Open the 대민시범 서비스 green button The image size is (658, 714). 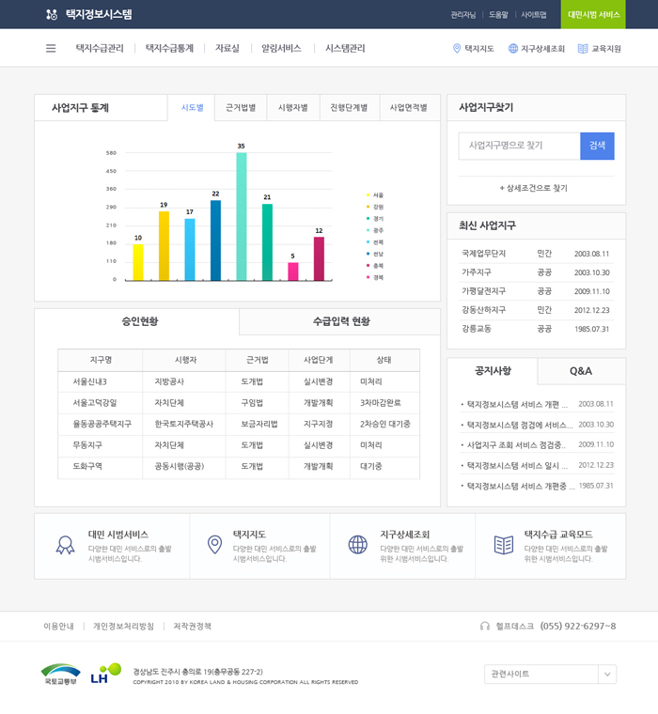(593, 14)
